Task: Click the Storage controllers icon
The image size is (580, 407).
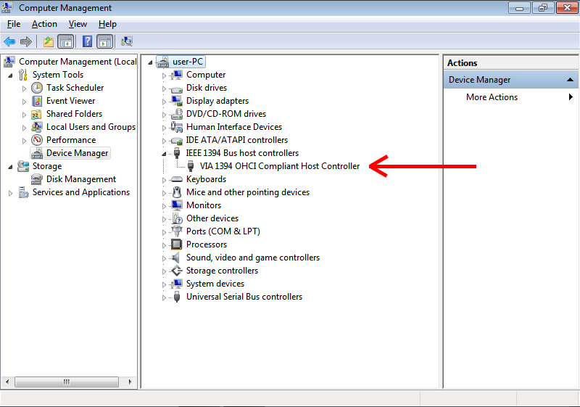Action: 177,271
